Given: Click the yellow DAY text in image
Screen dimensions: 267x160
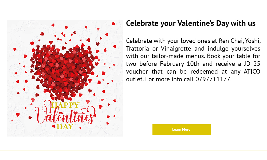Looking at the screenshot, I should (65, 126).
